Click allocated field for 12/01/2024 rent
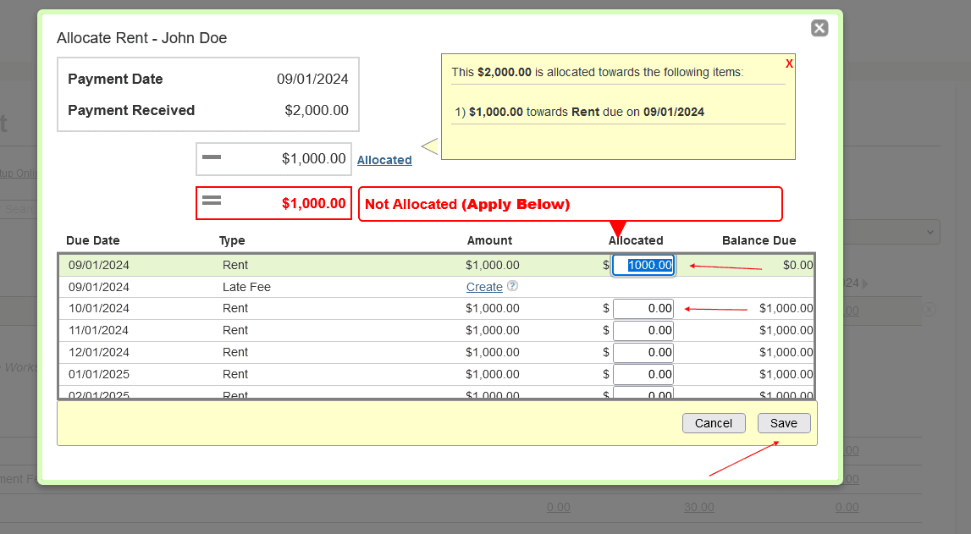 [x=643, y=352]
